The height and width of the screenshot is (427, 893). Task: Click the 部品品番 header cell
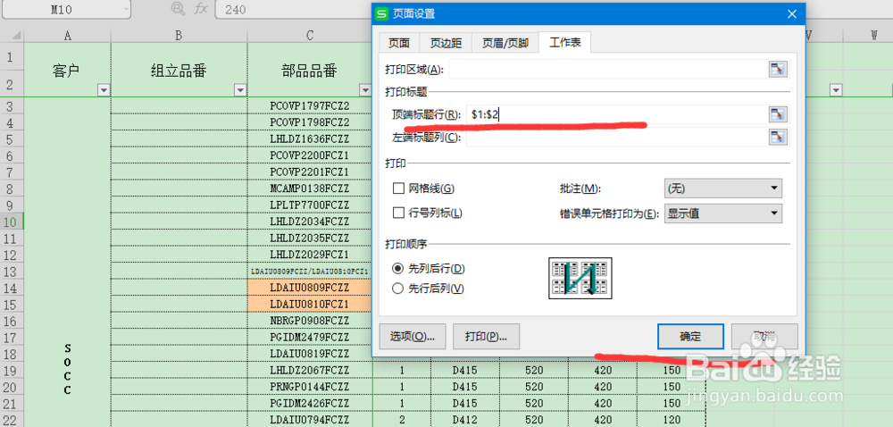pyautogui.click(x=310, y=70)
